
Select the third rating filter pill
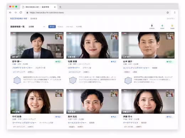[x=70, y=27]
